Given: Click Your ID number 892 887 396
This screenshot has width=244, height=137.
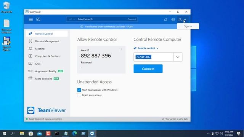Looking at the screenshot, I should click(x=96, y=56).
